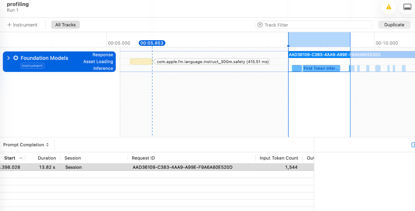Click the Duration column header
The width and height of the screenshot is (415, 211).
pos(47,158)
